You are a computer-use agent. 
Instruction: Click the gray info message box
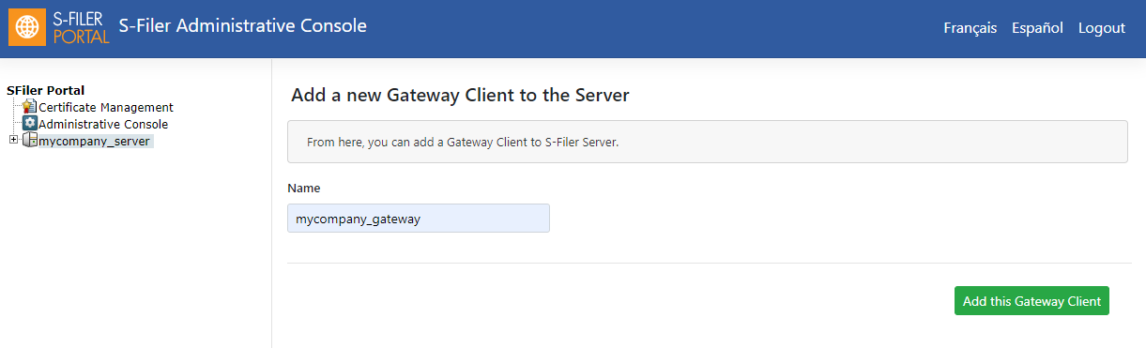pos(708,142)
